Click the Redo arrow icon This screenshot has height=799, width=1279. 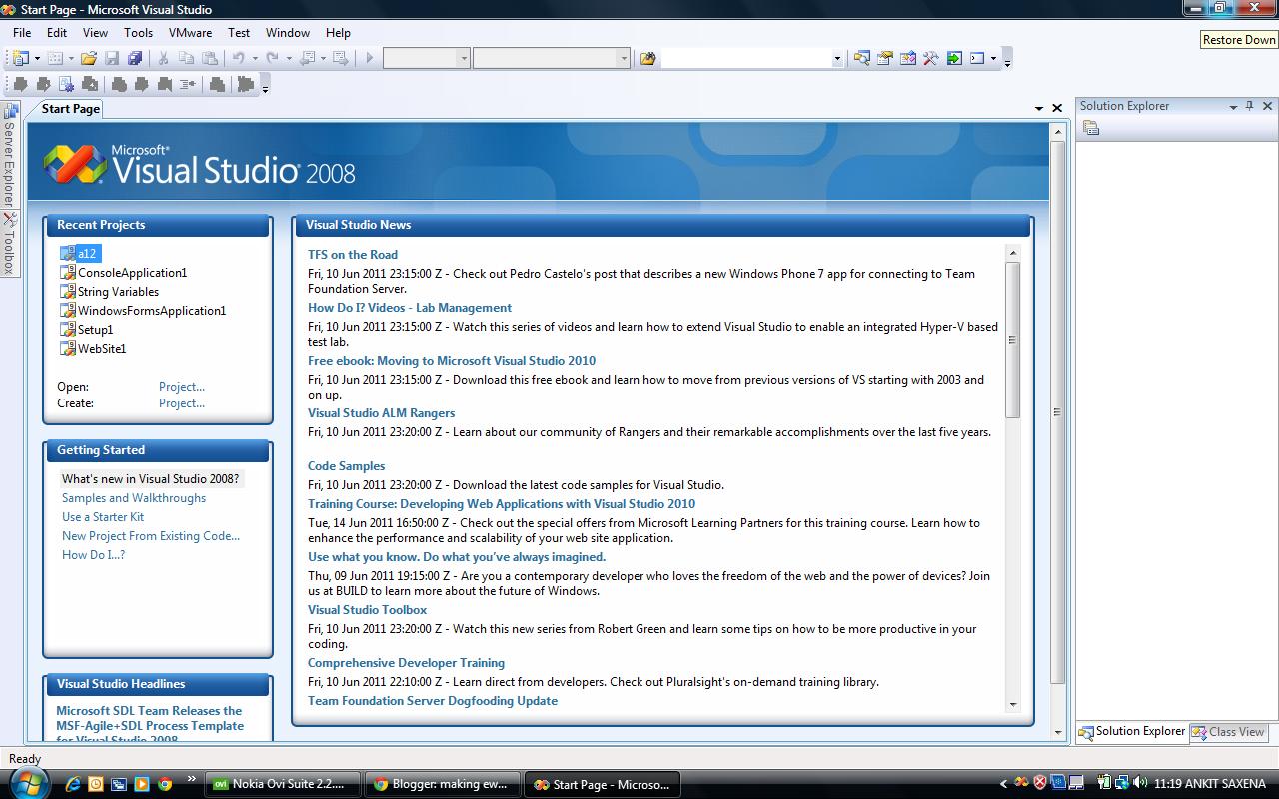tap(272, 58)
